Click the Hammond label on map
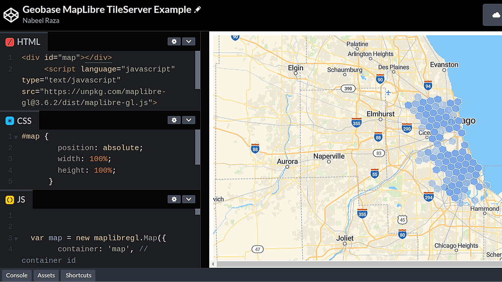Viewport: 502px width, 282px height. click(x=485, y=209)
